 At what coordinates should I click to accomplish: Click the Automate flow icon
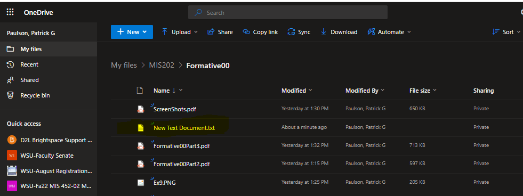click(371, 32)
